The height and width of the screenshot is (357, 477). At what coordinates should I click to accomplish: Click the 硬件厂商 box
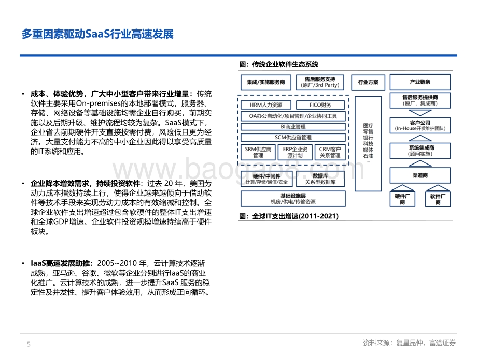pyautogui.click(x=402, y=199)
